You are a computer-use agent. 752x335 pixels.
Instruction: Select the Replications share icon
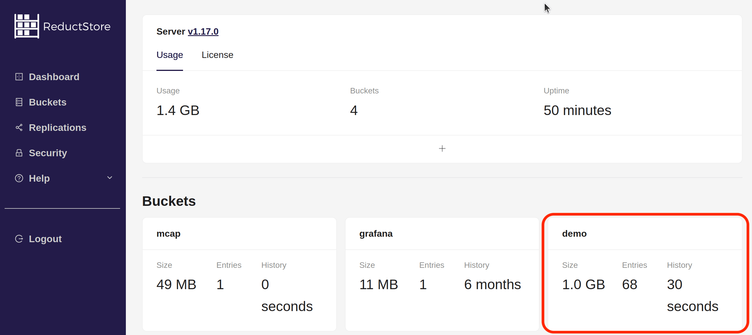pos(19,127)
